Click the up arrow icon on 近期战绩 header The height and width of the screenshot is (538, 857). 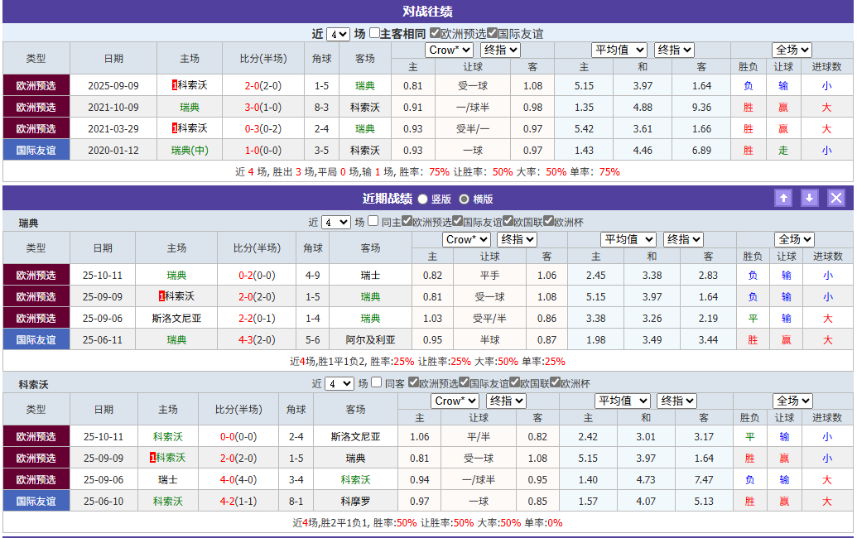[783, 198]
